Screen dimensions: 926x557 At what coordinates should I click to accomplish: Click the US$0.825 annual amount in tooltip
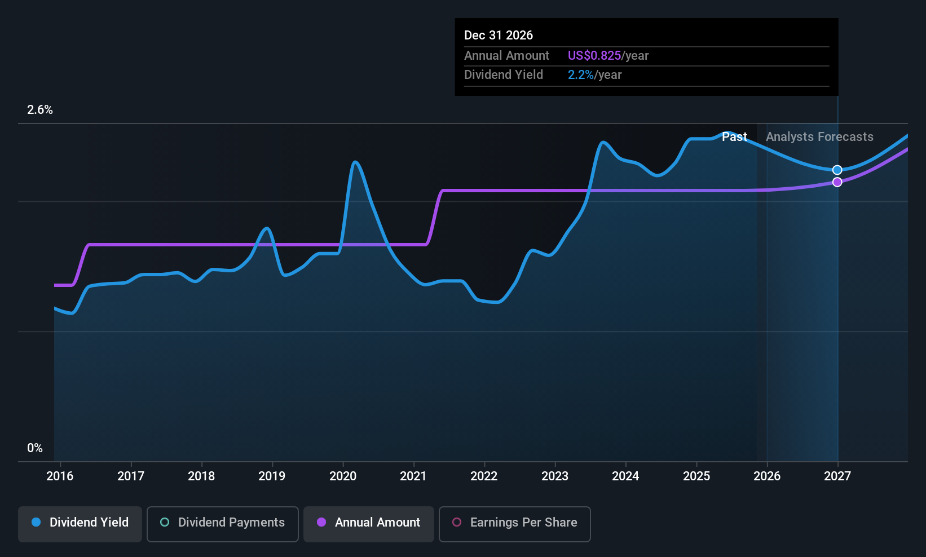pos(594,56)
